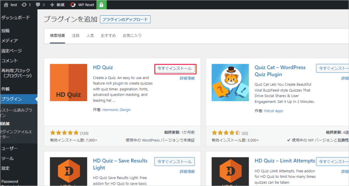Open plugin file editor submenu item

click(16, 134)
